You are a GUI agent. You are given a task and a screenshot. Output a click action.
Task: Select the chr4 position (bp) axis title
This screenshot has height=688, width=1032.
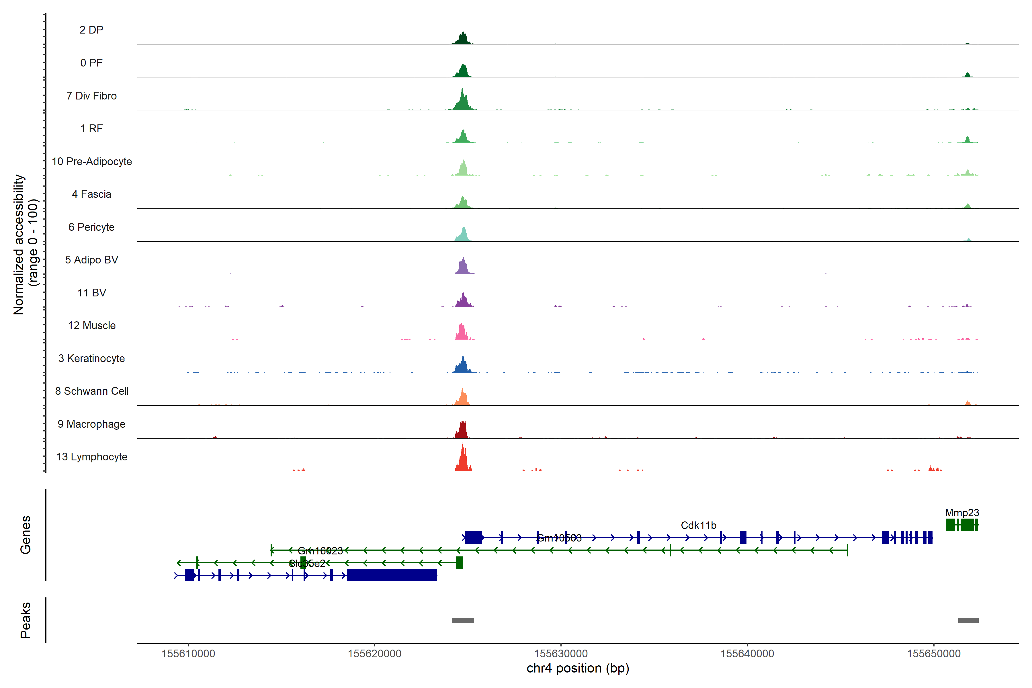(x=577, y=668)
